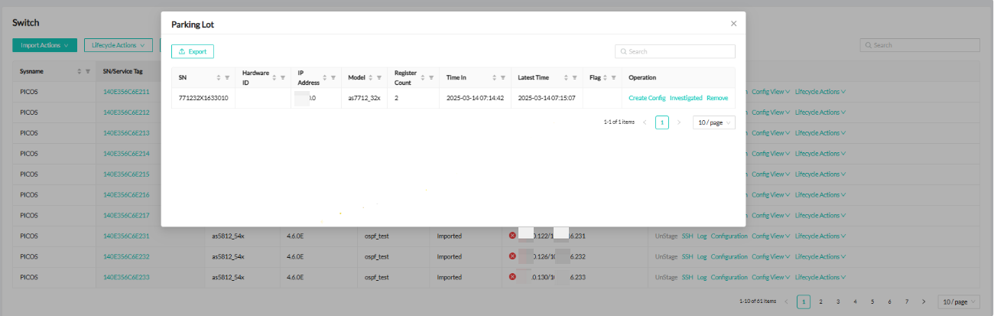994x316 pixels.
Task: Filter the Hardware ID column
Action: coord(283,78)
